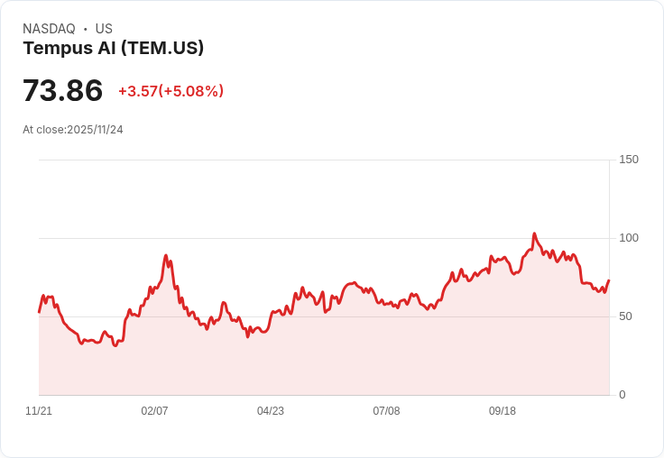Click the leftmost start of the price line
Screen dimensions: 664x458
click(x=39, y=312)
